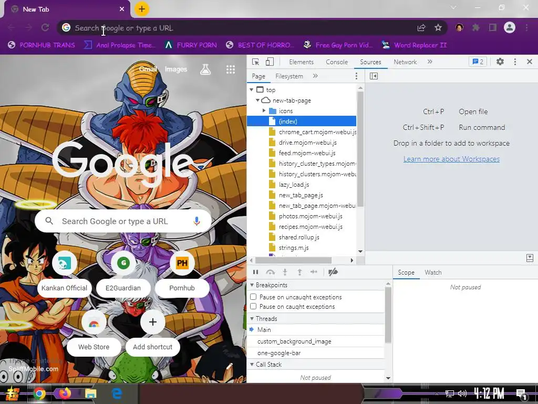The height and width of the screenshot is (404, 538).
Task: Open the Web Store shortcut
Action: 94,332
